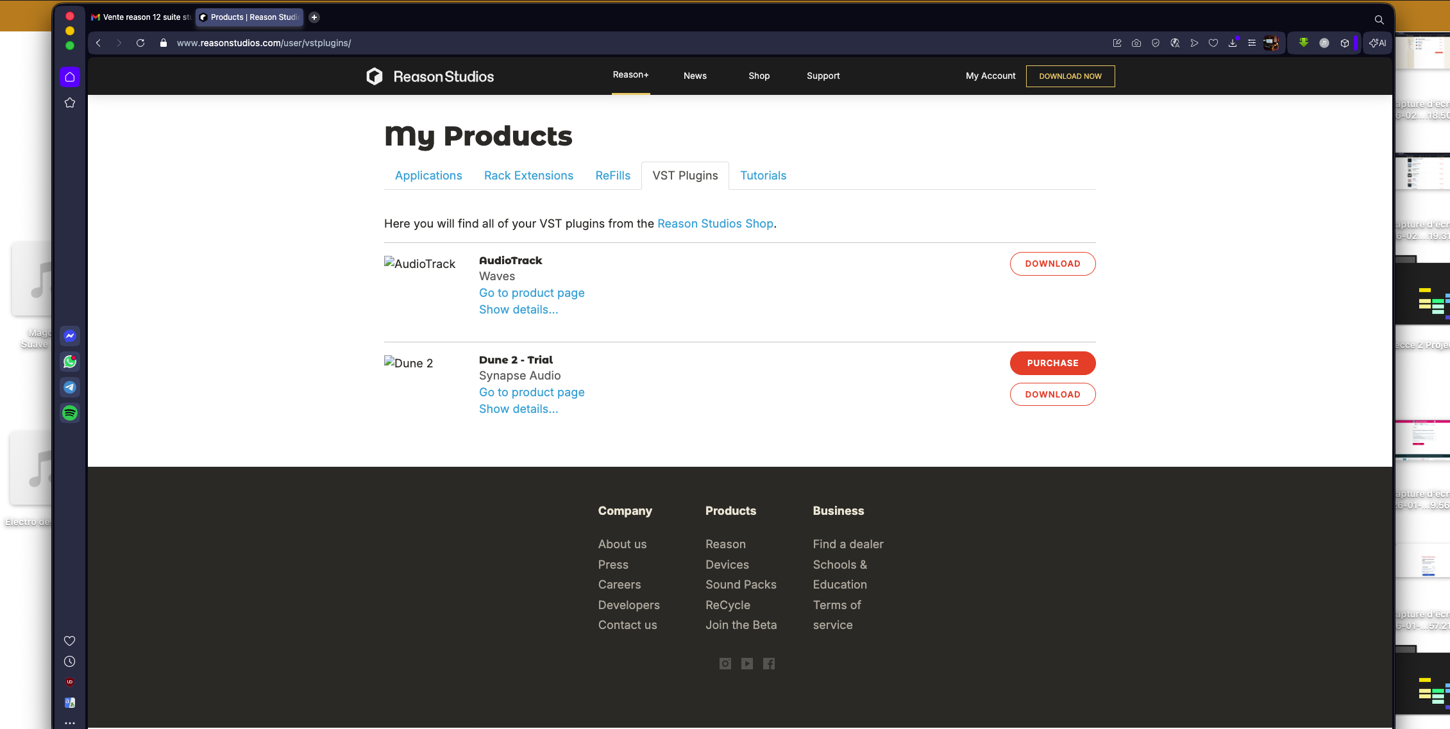Open the AI assistant button
The height and width of the screenshot is (729, 1450).
tap(1378, 43)
